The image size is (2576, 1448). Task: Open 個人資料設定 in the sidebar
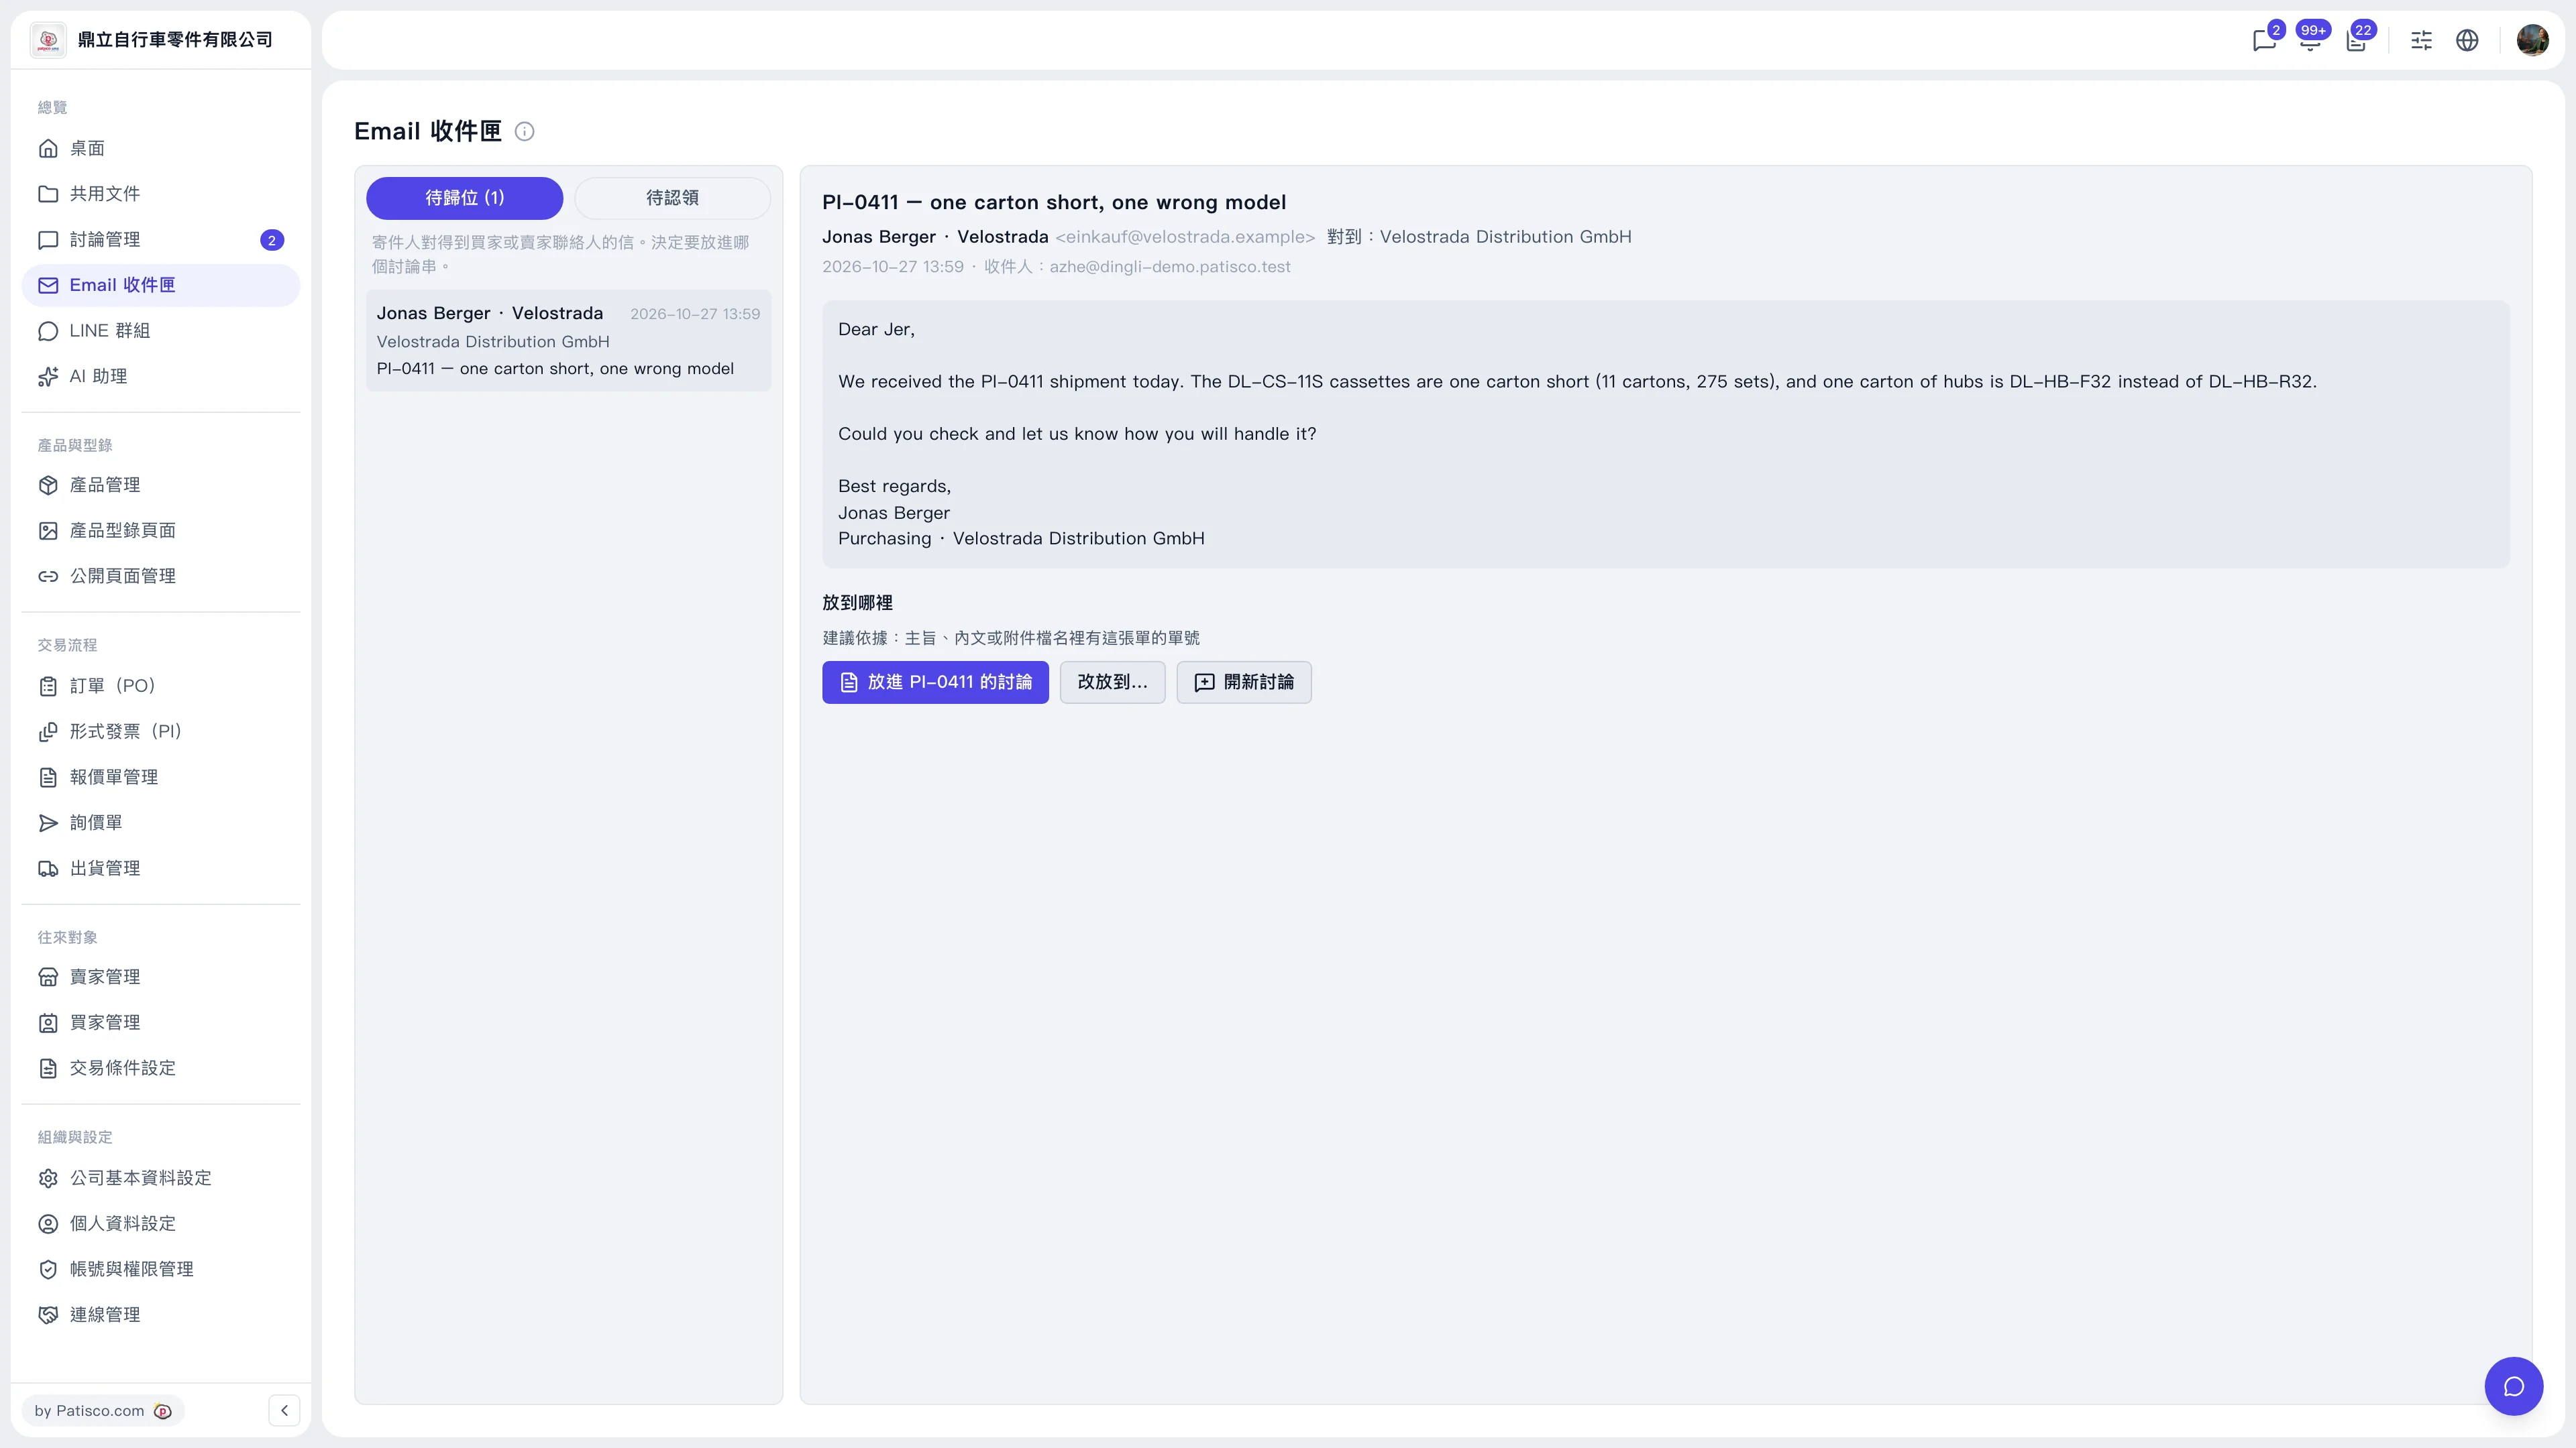161,1223
